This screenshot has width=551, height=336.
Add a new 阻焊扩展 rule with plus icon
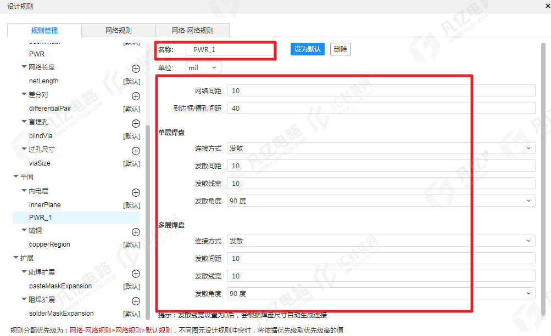(x=136, y=301)
